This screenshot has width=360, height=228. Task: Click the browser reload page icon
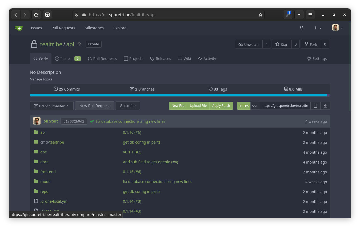(36, 15)
